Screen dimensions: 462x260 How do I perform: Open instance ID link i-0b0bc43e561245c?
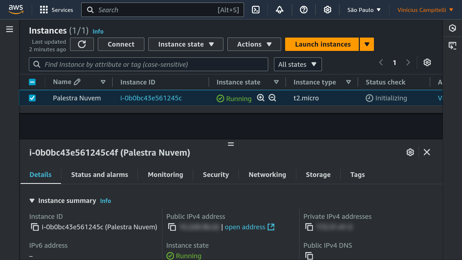151,98
